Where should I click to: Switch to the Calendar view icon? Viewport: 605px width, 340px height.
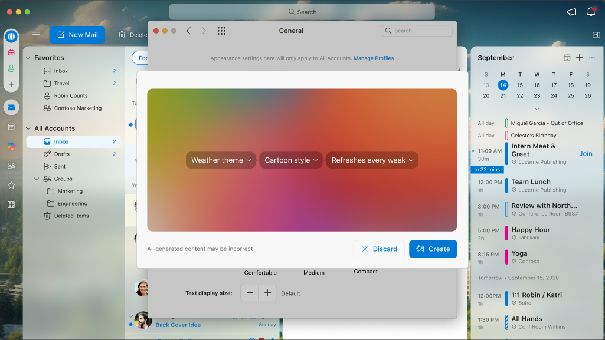(11, 127)
